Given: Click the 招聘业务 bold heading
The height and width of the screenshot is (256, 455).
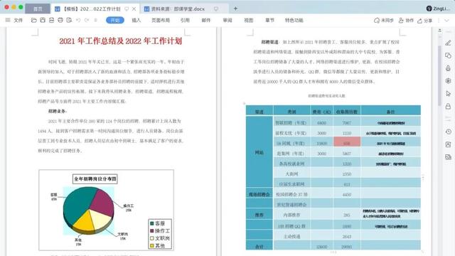Looking at the screenshot, I should pyautogui.click(x=58, y=111).
